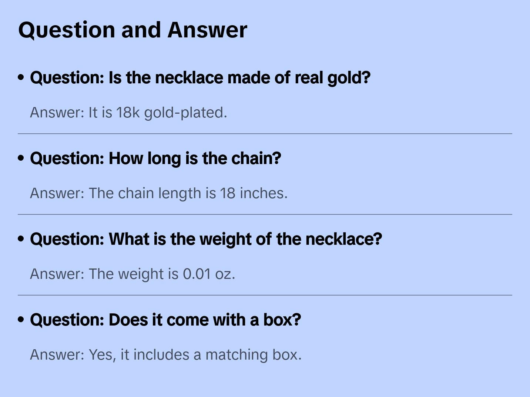Click the divider line beneath the weight answer
Viewport: 530px width, 397px height.
(265, 295)
